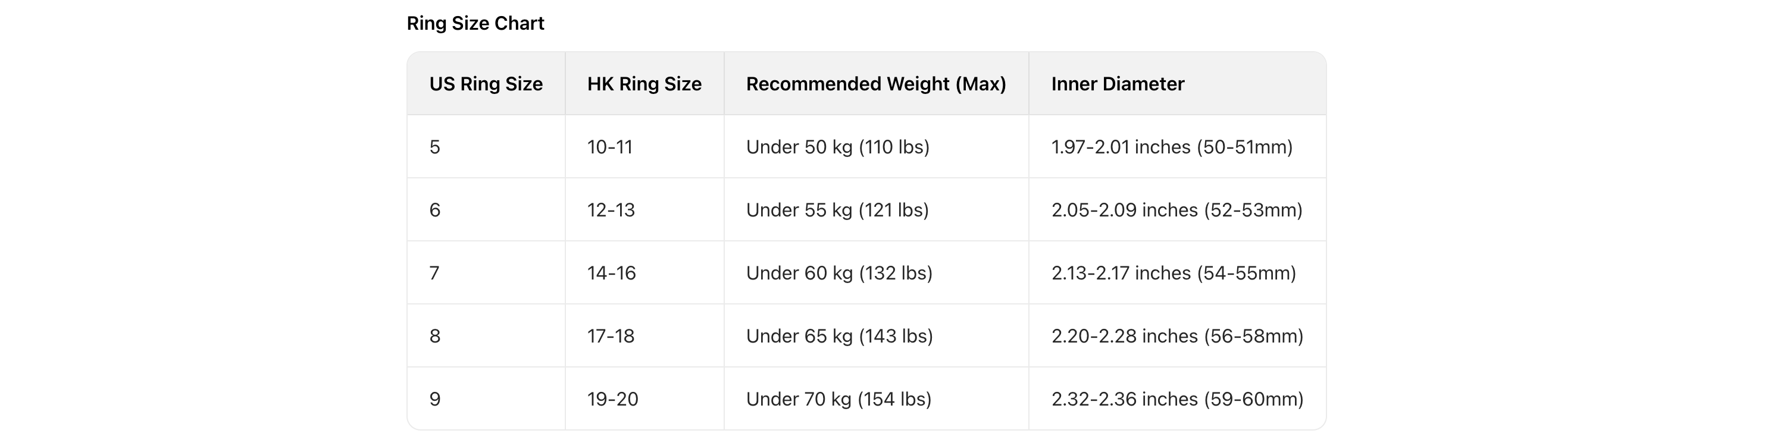Select the US ring size 9 cell
The height and width of the screenshot is (446, 1771).
point(435,399)
